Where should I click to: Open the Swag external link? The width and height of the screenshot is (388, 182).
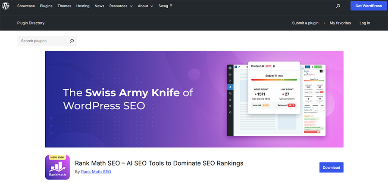point(165,6)
